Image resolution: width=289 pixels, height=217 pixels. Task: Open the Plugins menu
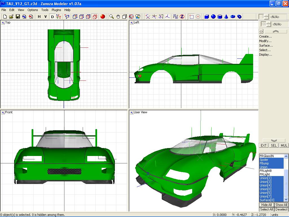click(56, 10)
